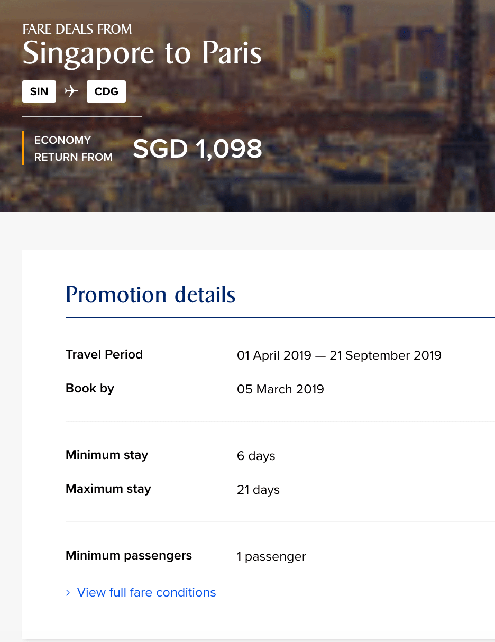
Task: Click the 21 days maximum stay value
Action: (x=258, y=490)
